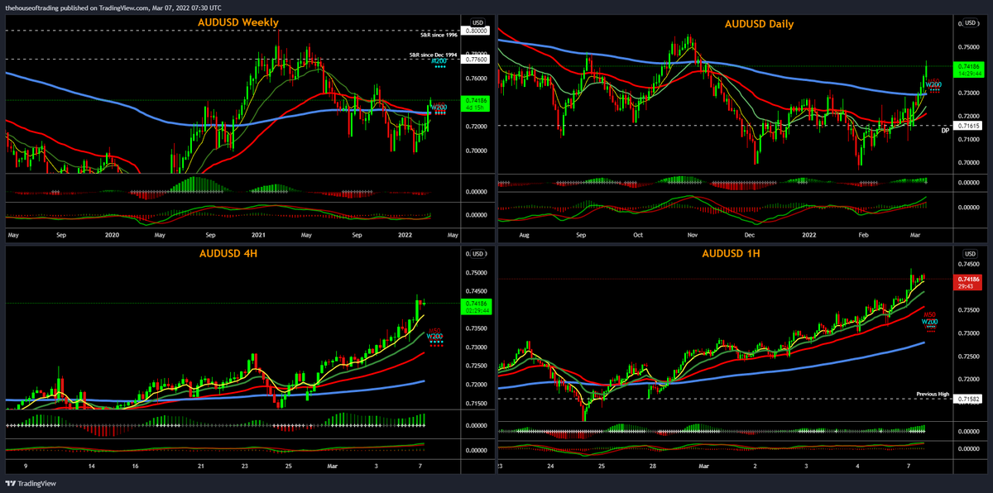Click the W200 label on Daily chart
The image size is (993, 493).
point(934,84)
